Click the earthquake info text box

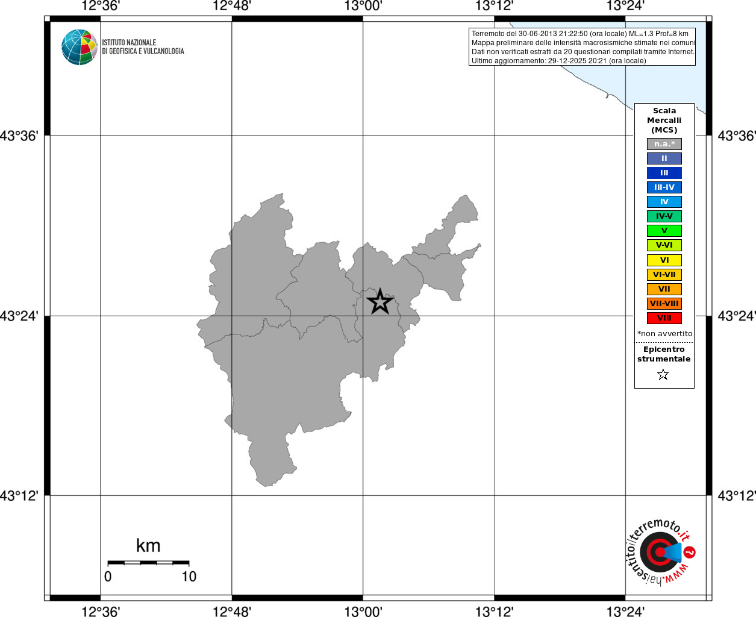click(583, 47)
